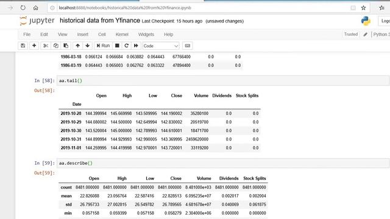Click the Stock Splits header in tail table
The height and width of the screenshot is (219, 390).
click(x=247, y=96)
